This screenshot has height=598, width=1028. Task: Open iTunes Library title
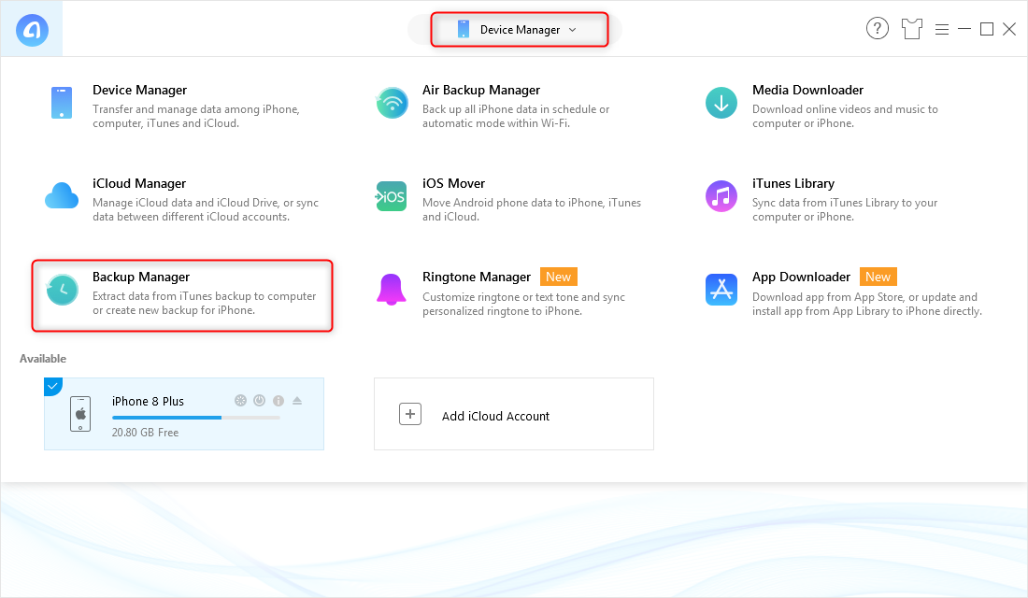(793, 183)
